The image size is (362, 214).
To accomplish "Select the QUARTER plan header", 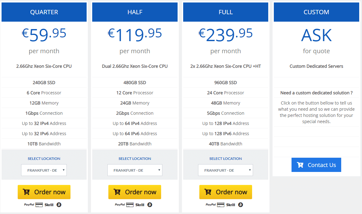I will pyautogui.click(x=44, y=12).
